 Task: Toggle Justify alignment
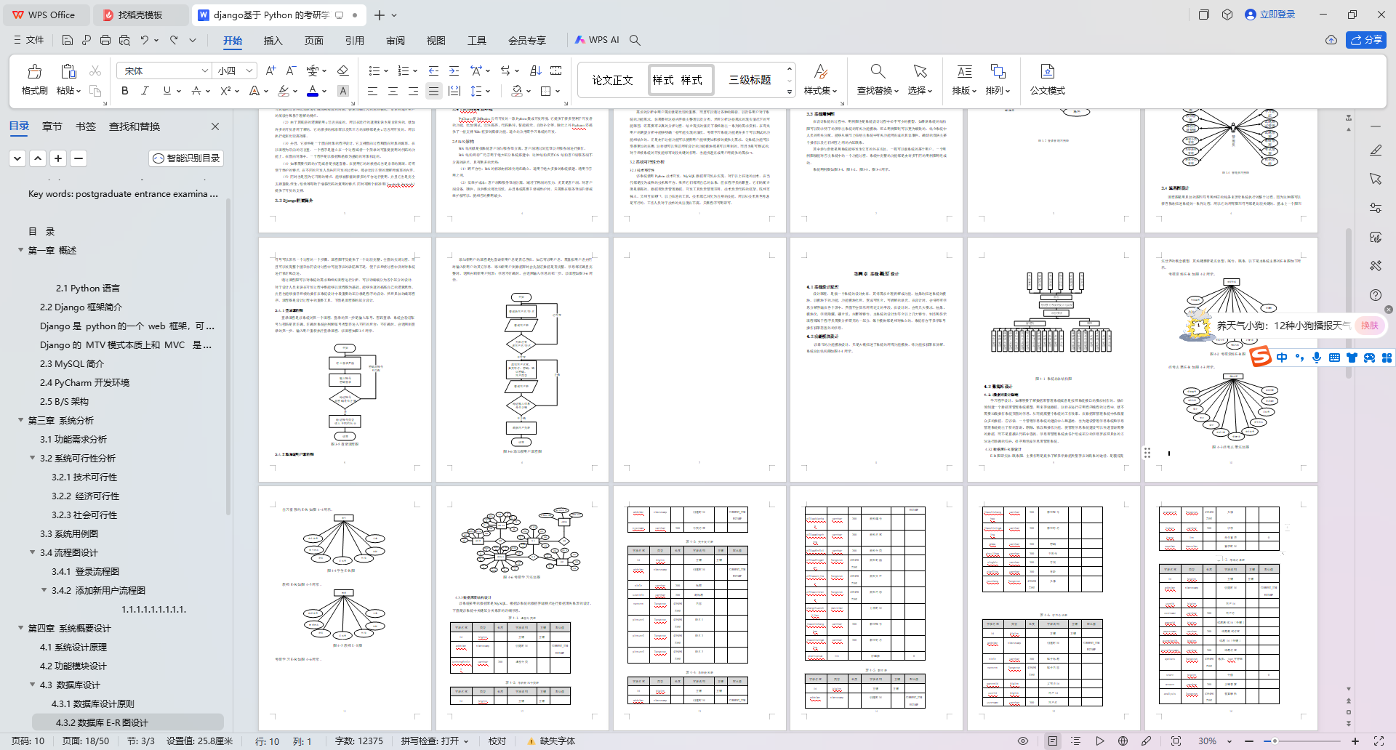pyautogui.click(x=433, y=91)
